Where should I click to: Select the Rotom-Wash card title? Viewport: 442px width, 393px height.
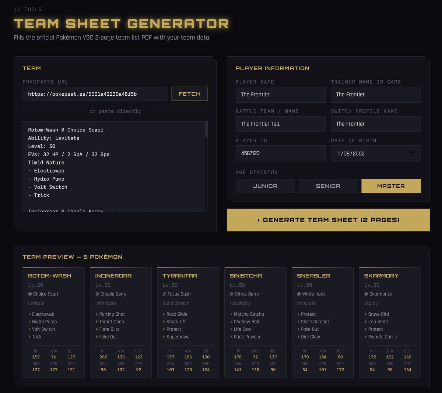tap(50, 276)
